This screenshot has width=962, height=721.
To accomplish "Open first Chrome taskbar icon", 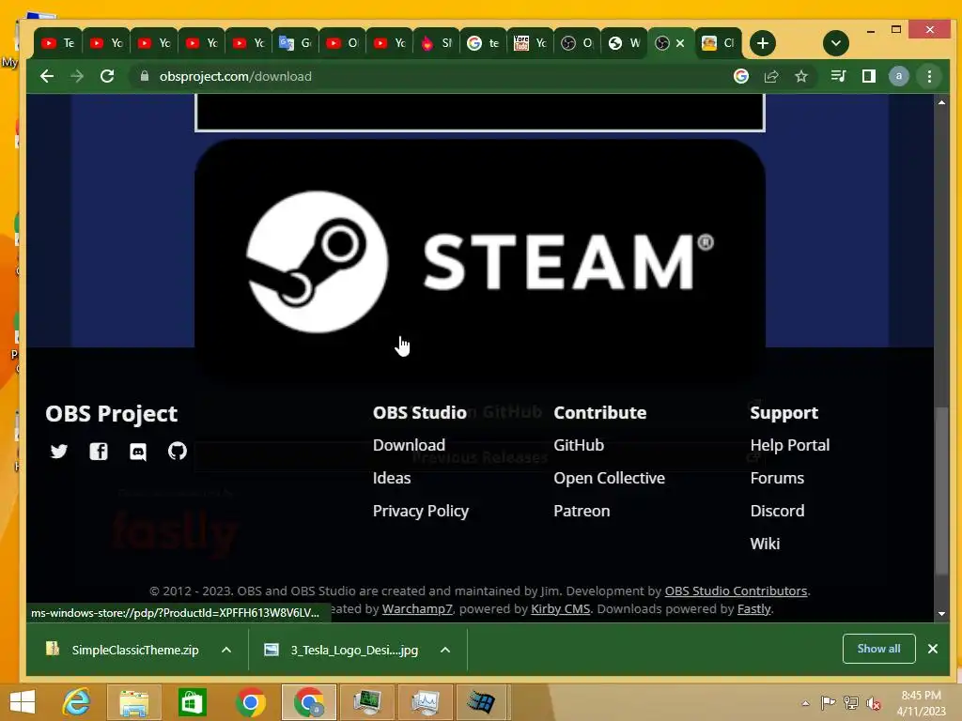I will click(250, 702).
